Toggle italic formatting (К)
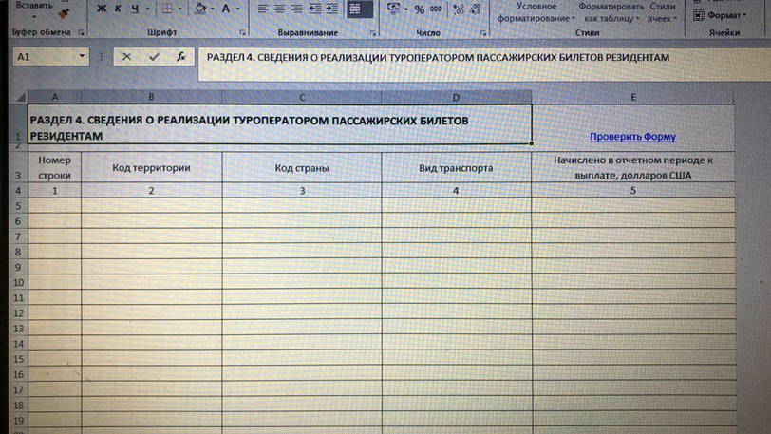The height and width of the screenshot is (434, 771). click(x=118, y=9)
